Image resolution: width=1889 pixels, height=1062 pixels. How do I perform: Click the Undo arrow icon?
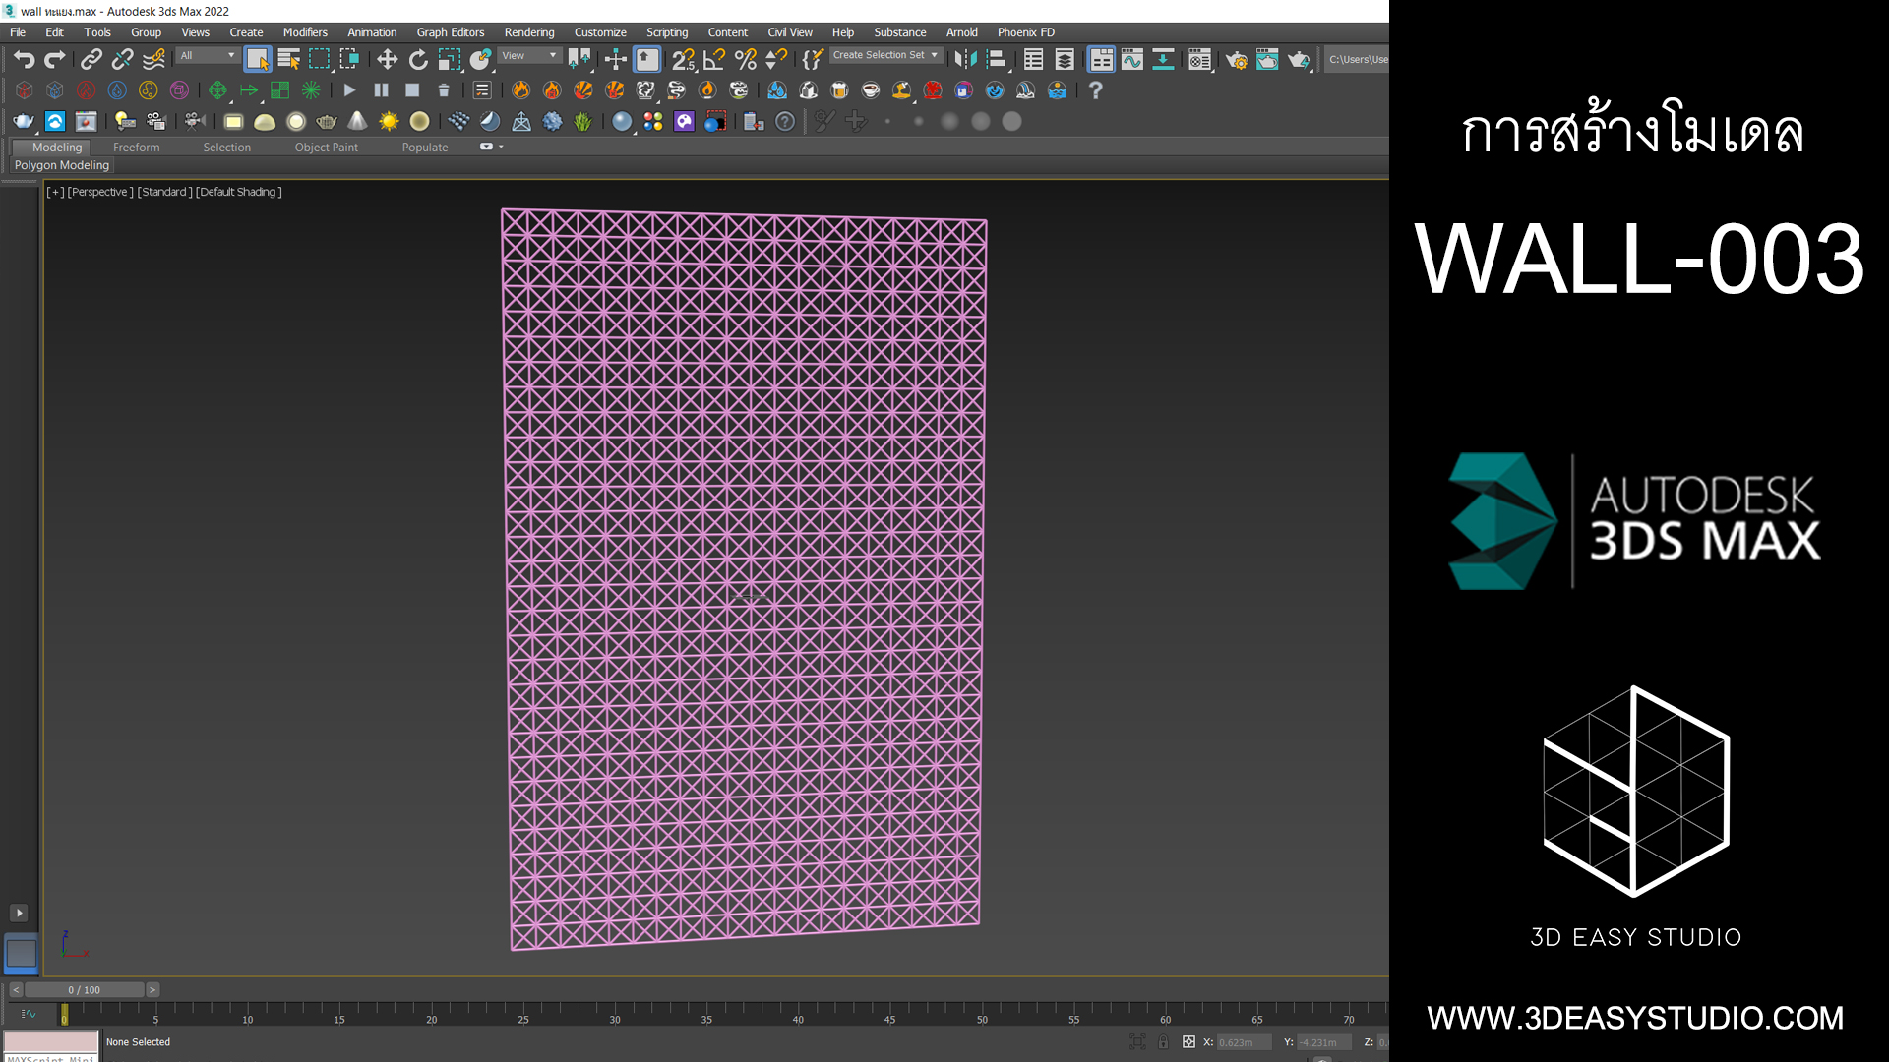coord(24,60)
